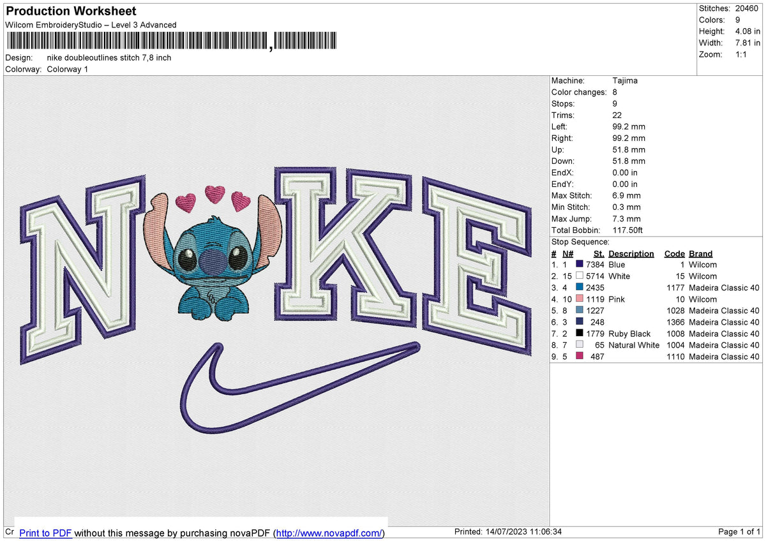The width and height of the screenshot is (766, 541).
Task: Click the 'Brand' column header
Action: (701, 253)
